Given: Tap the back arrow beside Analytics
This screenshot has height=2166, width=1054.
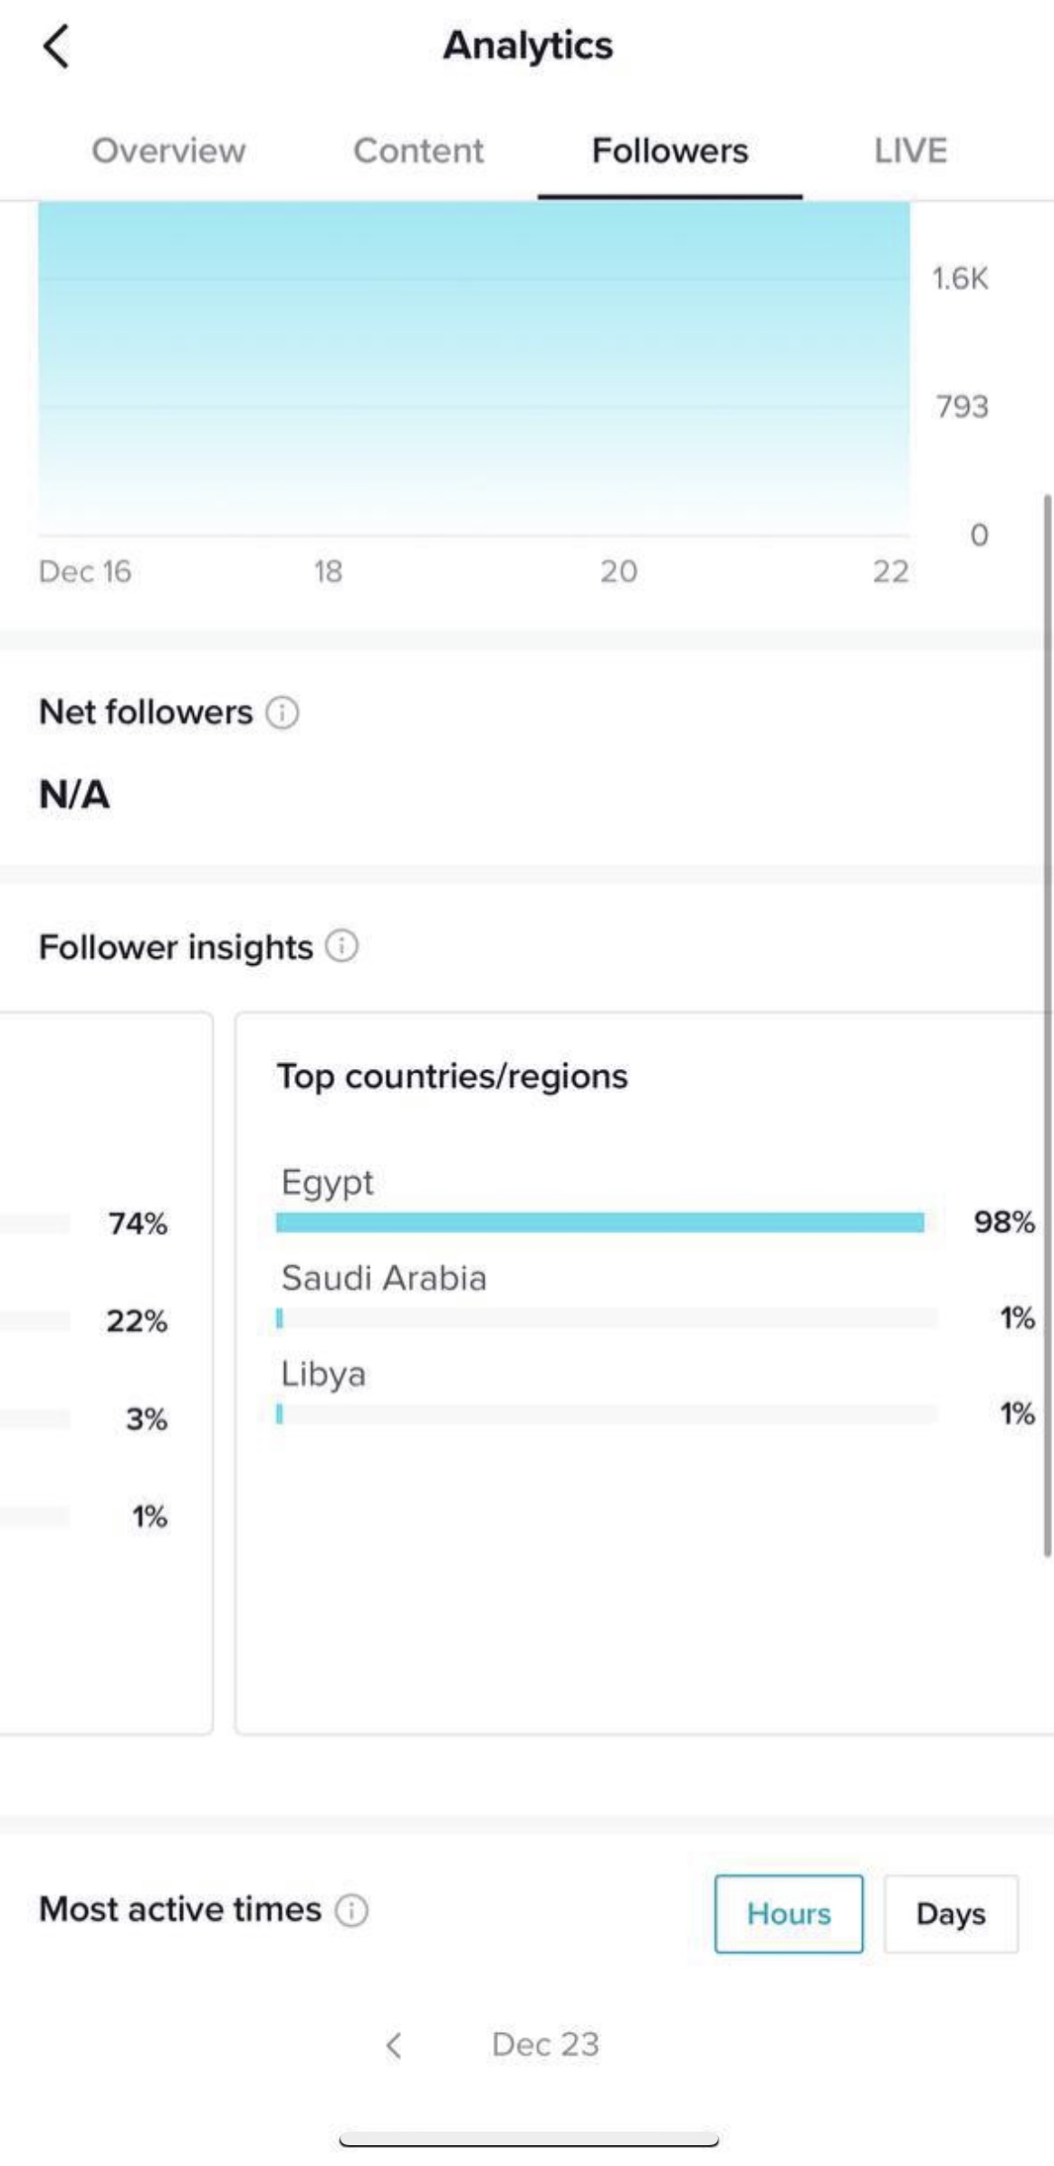Looking at the screenshot, I should 55,46.
